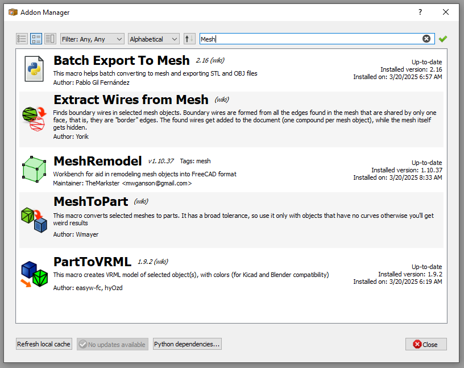Switch to the composite view mode

pyautogui.click(x=49, y=38)
